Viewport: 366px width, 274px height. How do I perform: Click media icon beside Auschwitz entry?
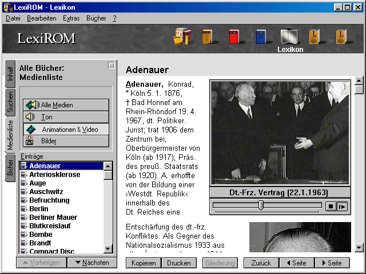click(23, 192)
